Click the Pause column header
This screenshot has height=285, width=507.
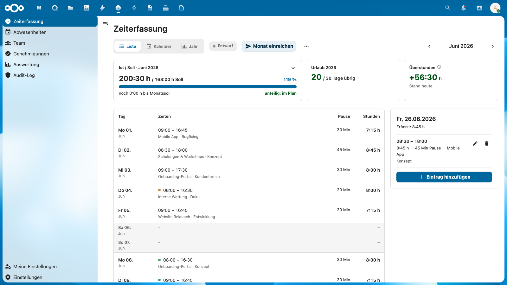pos(344,117)
